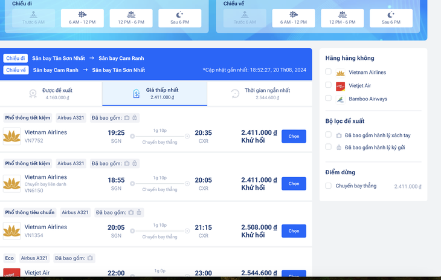The height and width of the screenshot is (280, 441).
Task: Click Airbus A321 tag on VN6150 card
Action: (71, 163)
